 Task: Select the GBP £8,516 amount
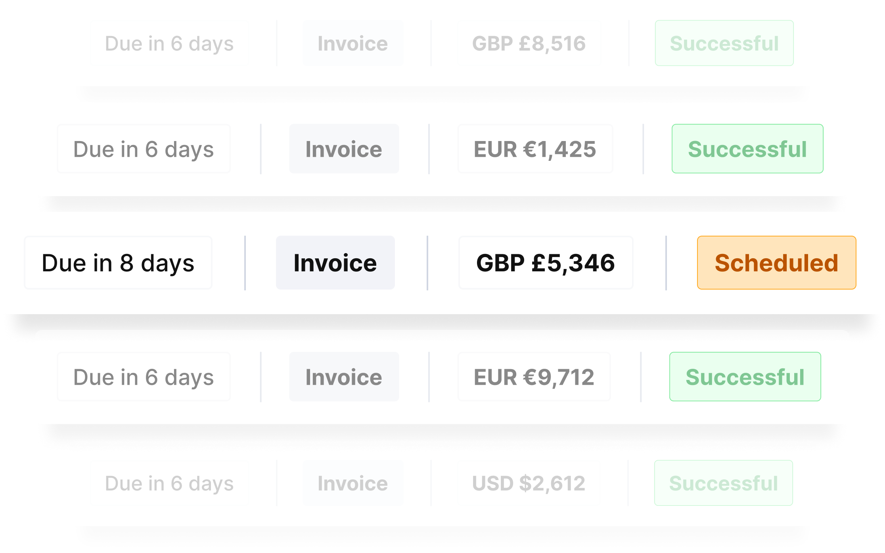click(529, 43)
